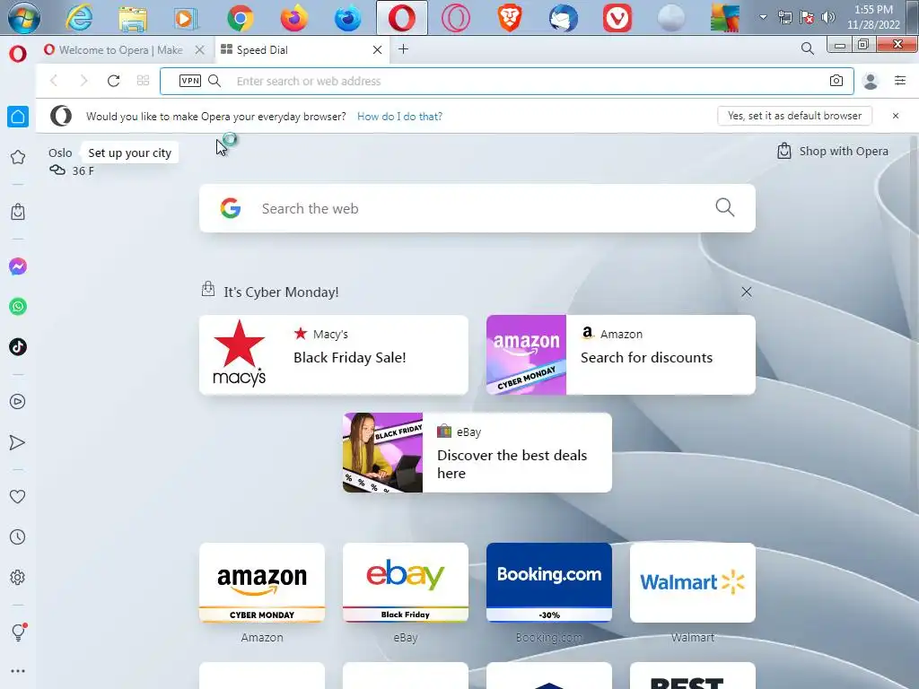Click the Back navigation arrow
919x689 pixels.
pyautogui.click(x=54, y=81)
